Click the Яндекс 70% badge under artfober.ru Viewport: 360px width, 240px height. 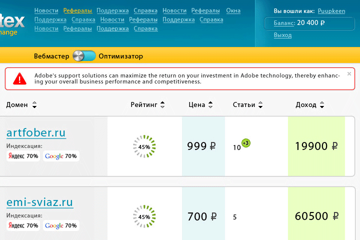pos(23,156)
